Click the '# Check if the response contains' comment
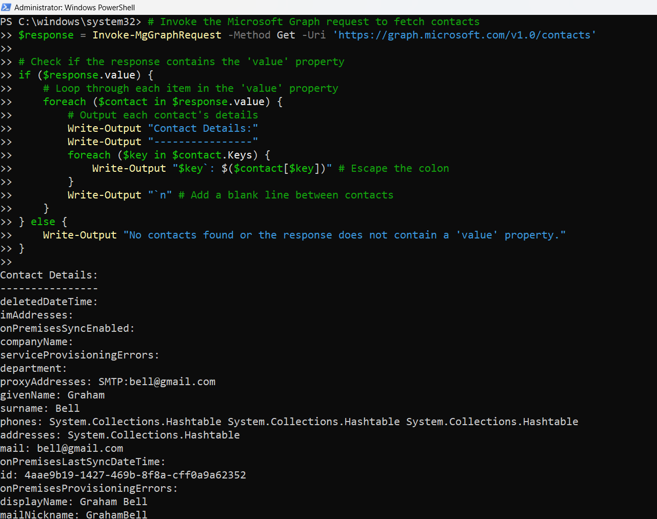 [182, 62]
